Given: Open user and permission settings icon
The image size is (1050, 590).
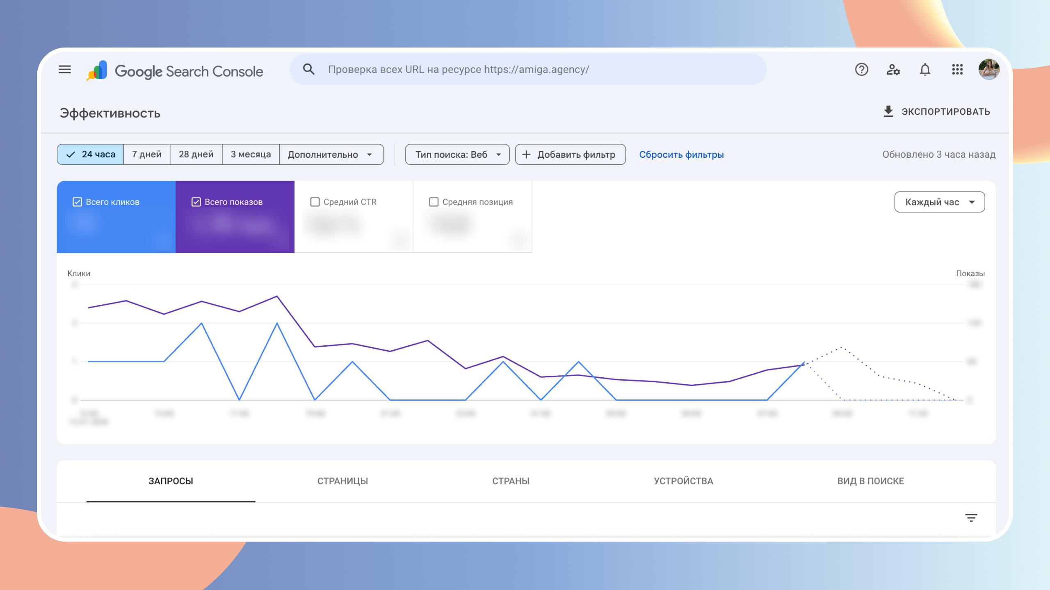Looking at the screenshot, I should 893,70.
